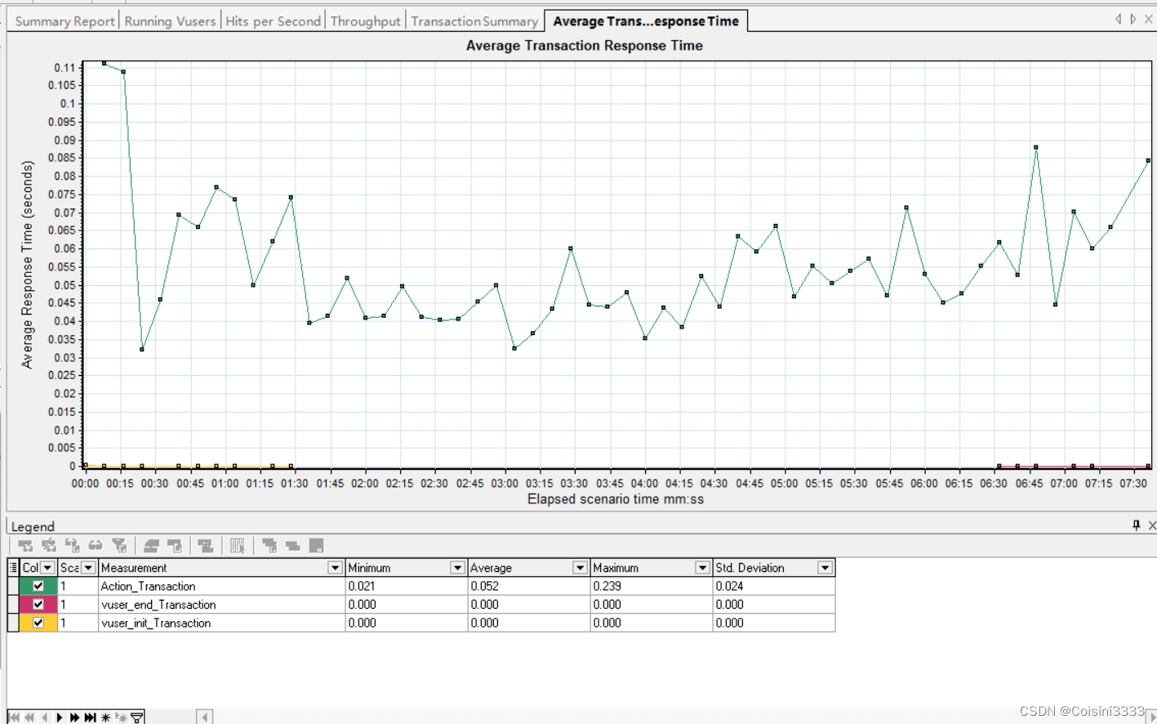
Task: Click the chain-link icon in Legend toolbar
Action: [96, 546]
